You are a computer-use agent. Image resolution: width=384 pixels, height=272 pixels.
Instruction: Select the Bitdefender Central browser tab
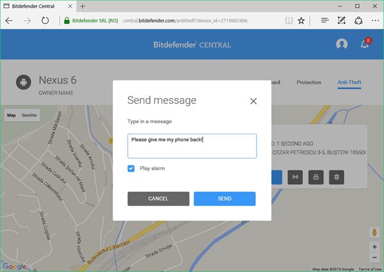38,6
